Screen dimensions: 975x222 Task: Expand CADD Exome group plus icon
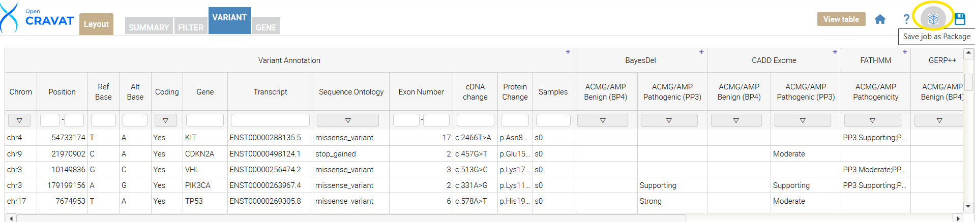coord(835,52)
